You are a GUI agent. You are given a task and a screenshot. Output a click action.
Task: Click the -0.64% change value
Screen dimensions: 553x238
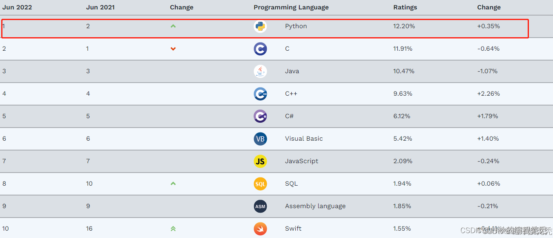tap(488, 49)
